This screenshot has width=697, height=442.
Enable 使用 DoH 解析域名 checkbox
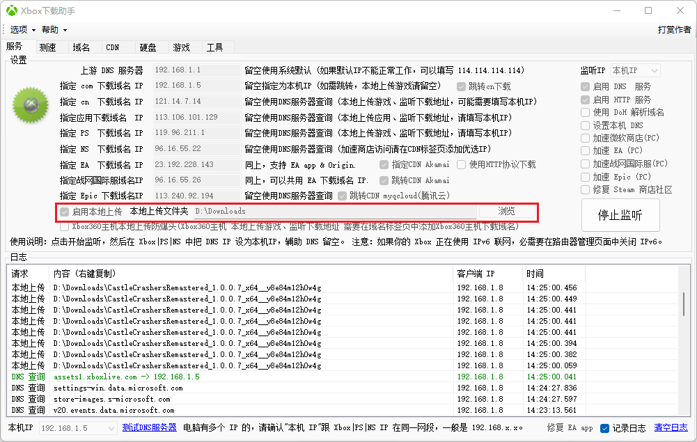point(622,112)
